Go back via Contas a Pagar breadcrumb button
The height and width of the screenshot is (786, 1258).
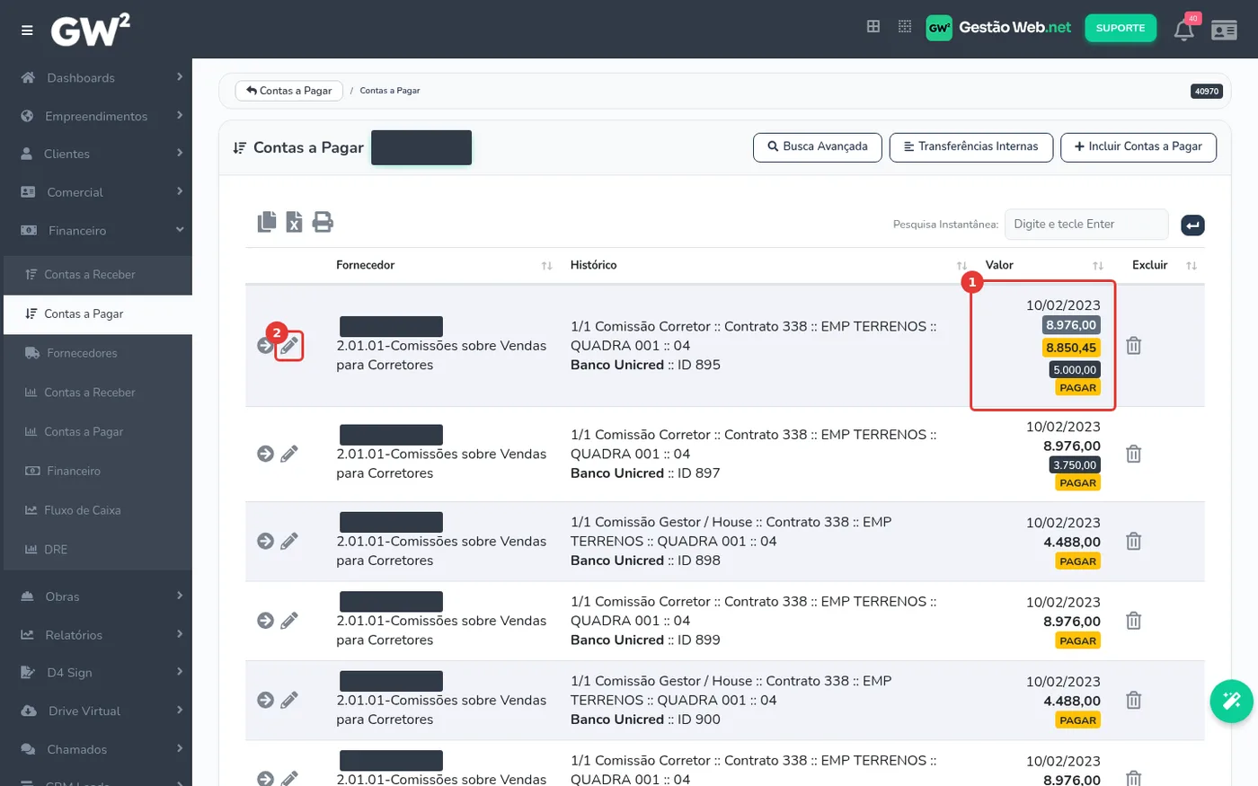pyautogui.click(x=289, y=91)
